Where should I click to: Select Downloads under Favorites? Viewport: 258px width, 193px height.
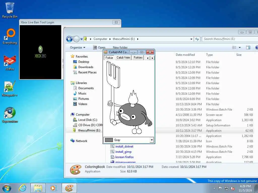pos(86,67)
